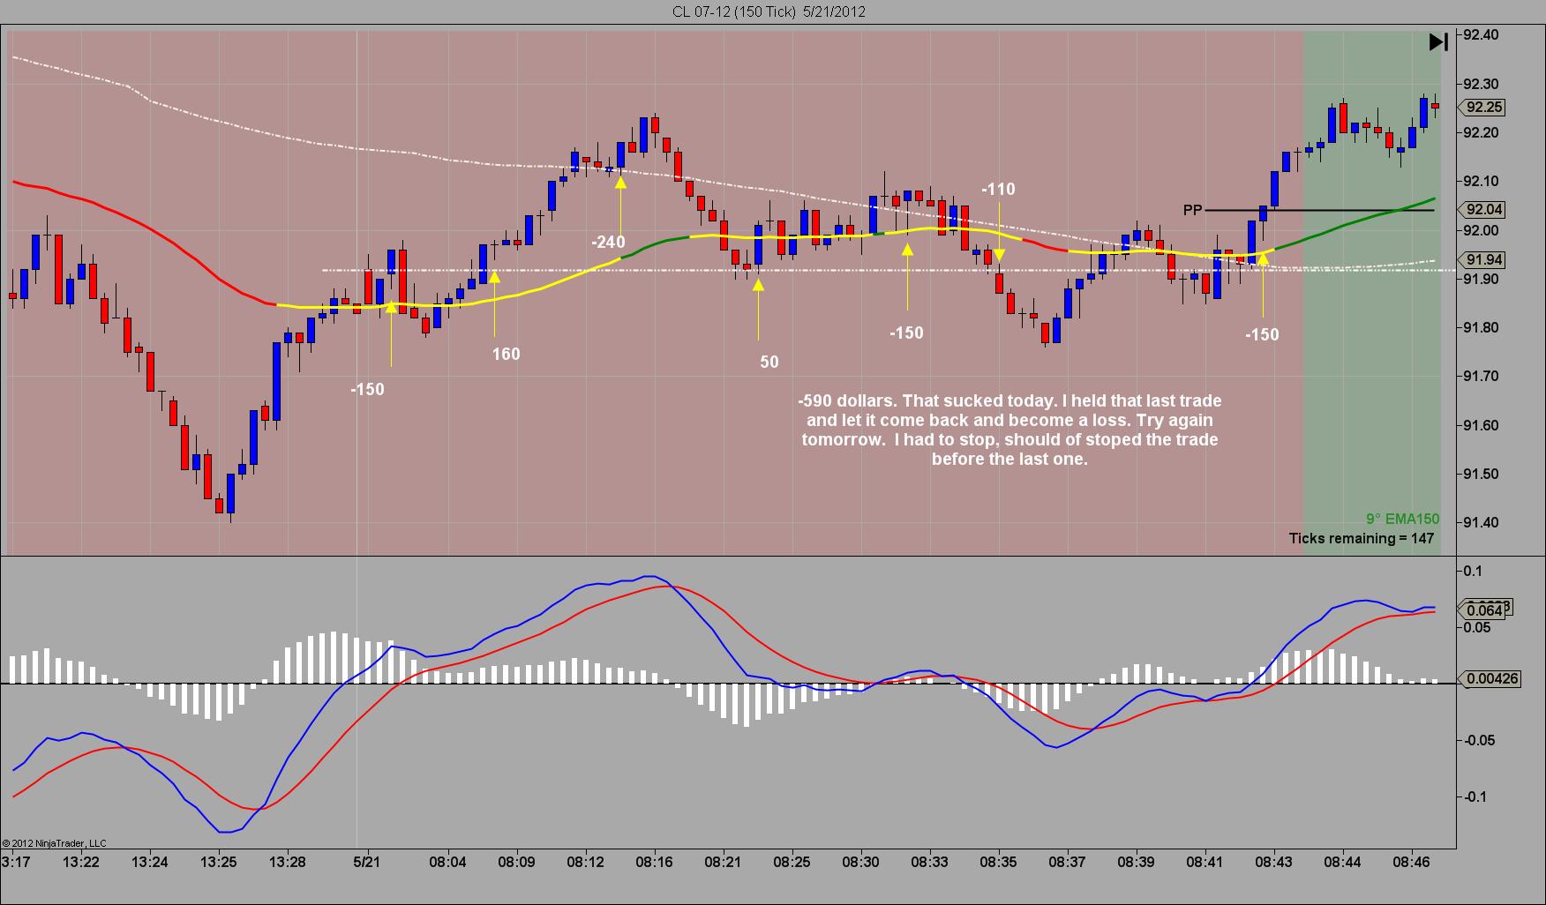Click the 08:37 time axis label

pyautogui.click(x=1067, y=862)
